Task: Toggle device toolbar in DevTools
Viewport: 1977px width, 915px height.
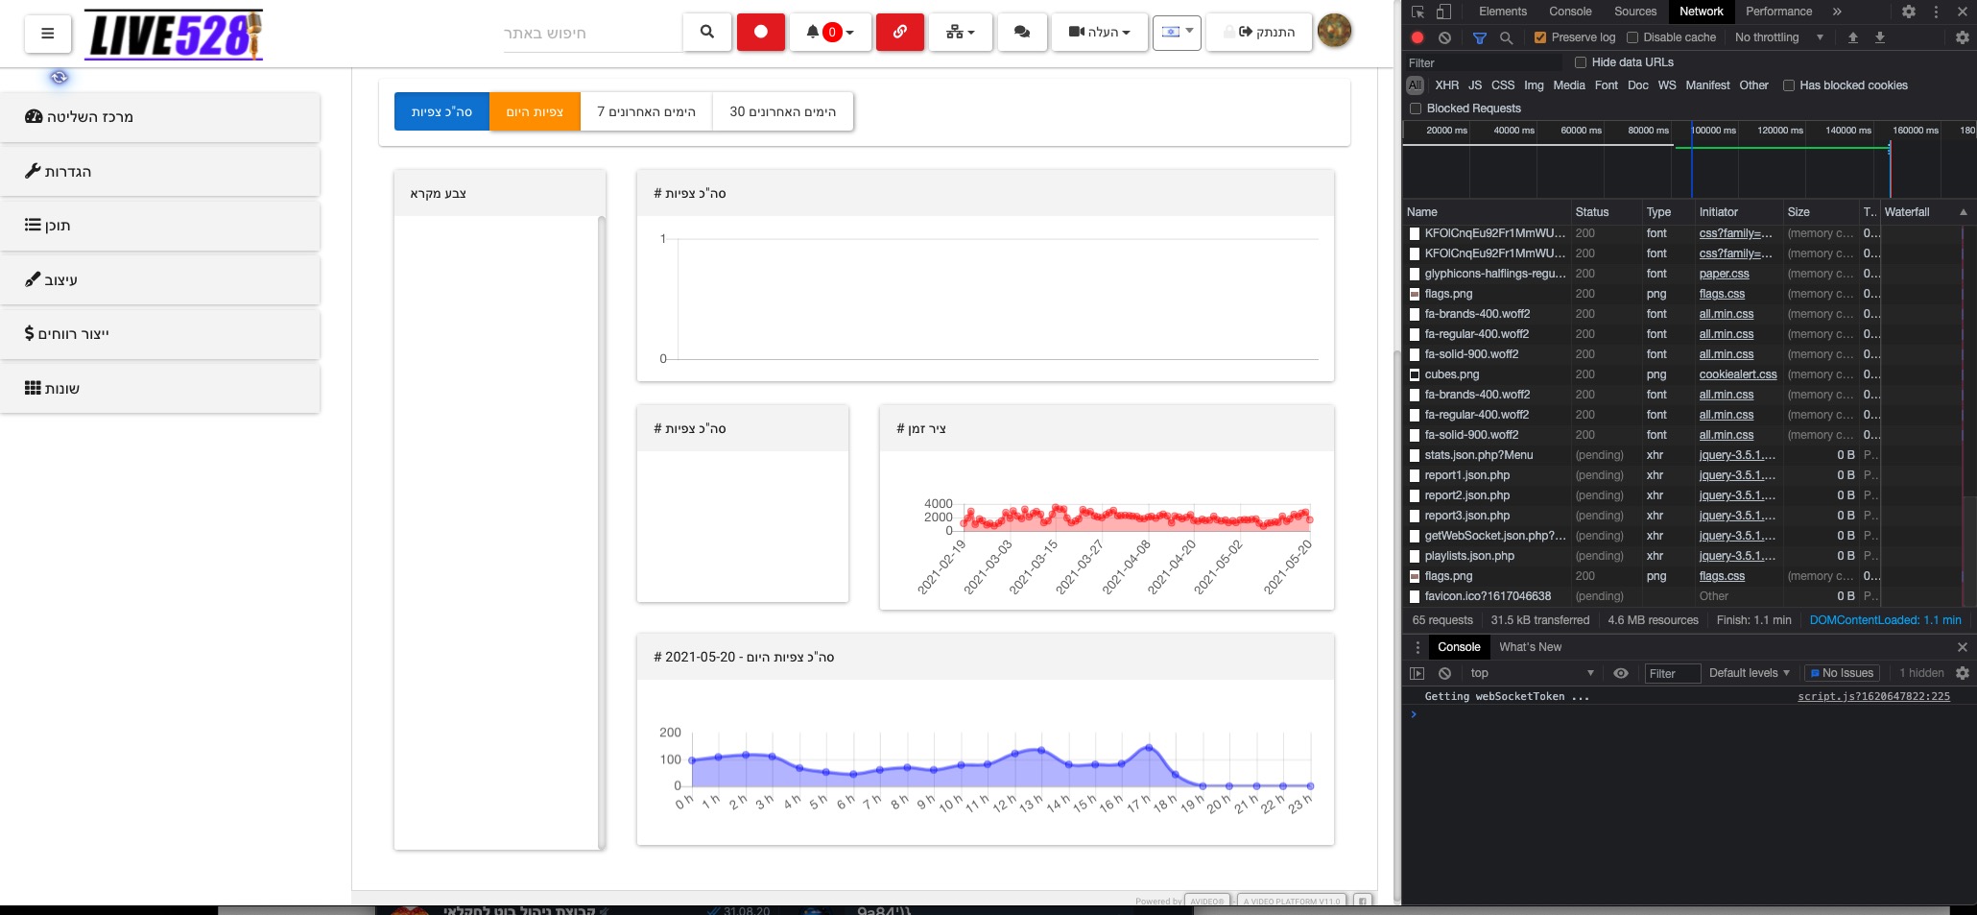Action: 1443,12
